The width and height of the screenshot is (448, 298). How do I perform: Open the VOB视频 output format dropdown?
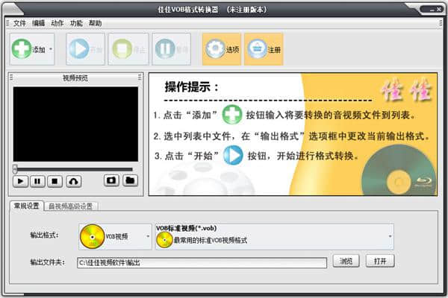(115, 237)
